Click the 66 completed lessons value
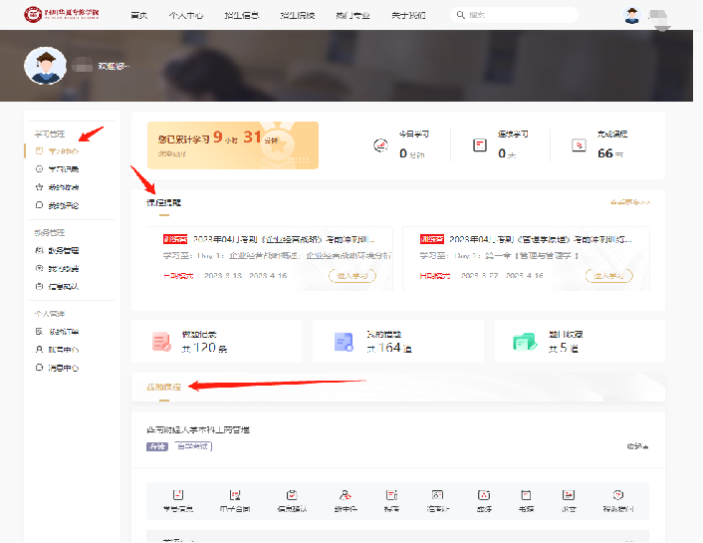 605,153
